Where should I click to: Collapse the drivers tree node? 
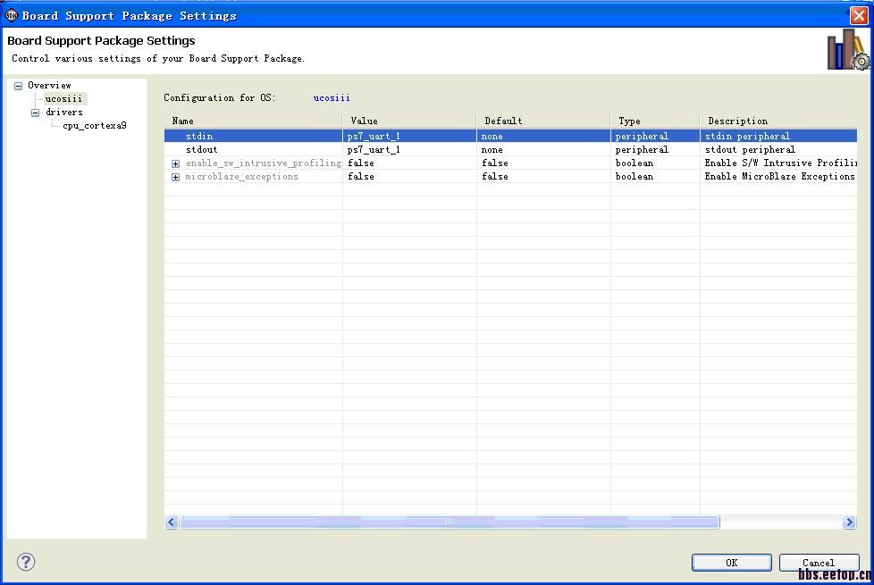click(x=36, y=113)
